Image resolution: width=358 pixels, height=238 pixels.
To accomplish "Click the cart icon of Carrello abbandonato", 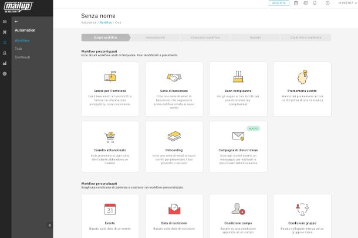I will [x=110, y=137].
